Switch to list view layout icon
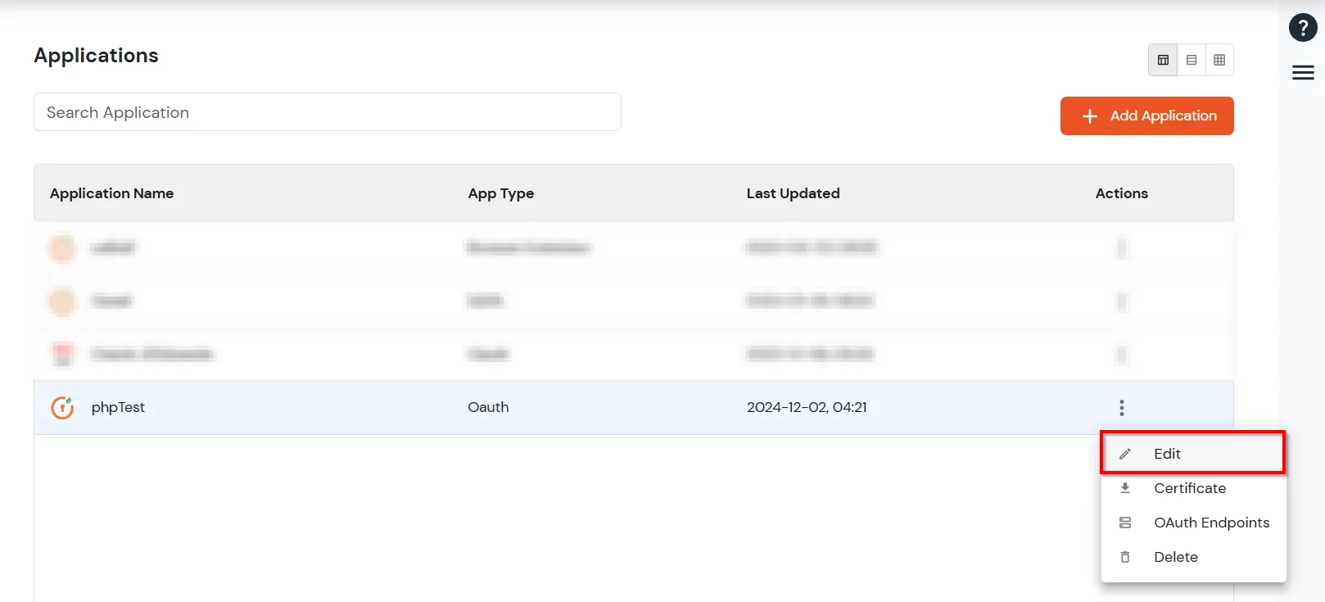 point(1192,60)
